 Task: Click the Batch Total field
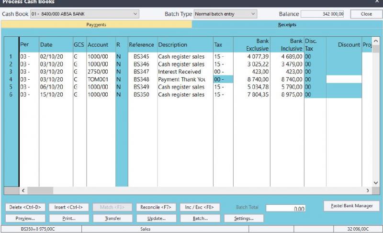(x=286, y=208)
